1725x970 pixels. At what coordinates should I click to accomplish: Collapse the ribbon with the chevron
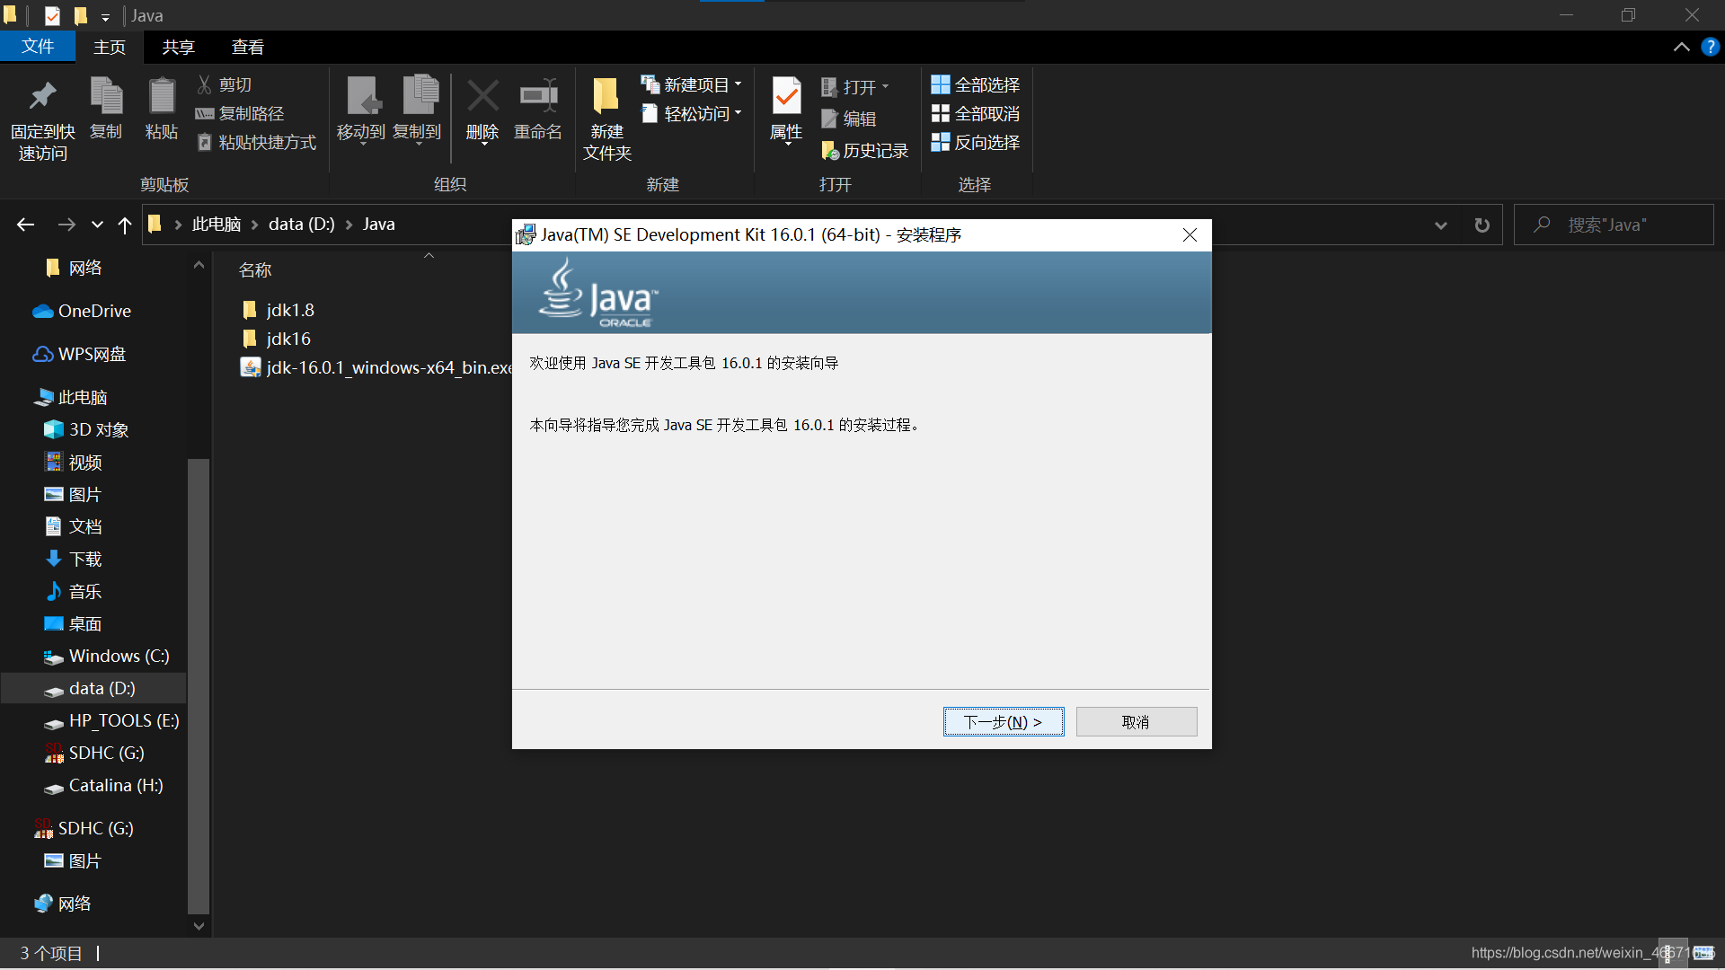[1681, 47]
